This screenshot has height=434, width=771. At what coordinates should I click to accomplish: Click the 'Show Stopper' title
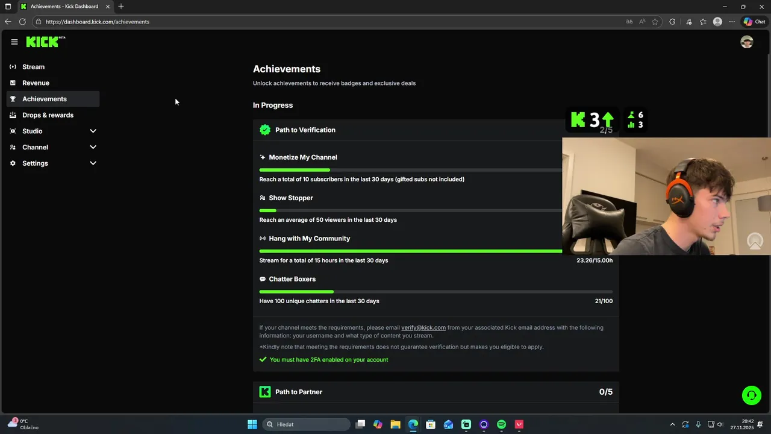pos(291,198)
